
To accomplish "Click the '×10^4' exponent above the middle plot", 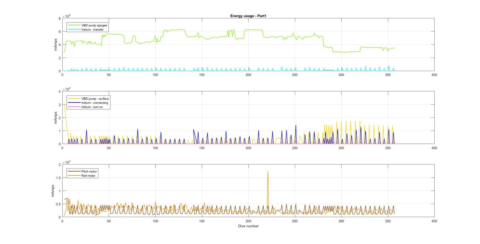I will (x=66, y=89).
